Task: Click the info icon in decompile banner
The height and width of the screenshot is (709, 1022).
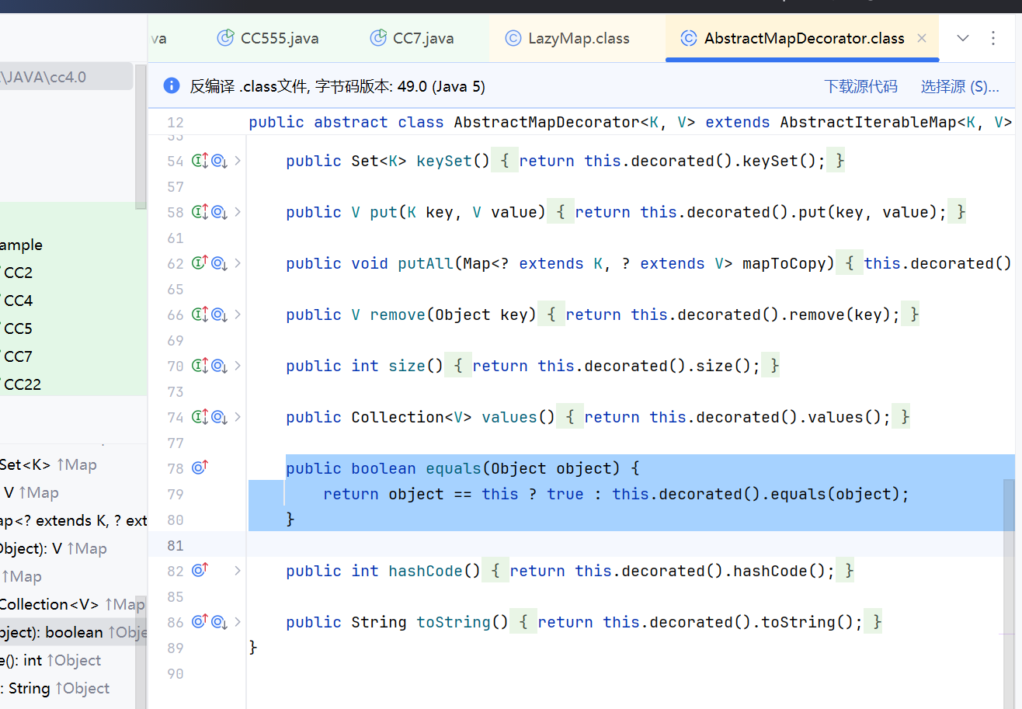Action: 172,86
